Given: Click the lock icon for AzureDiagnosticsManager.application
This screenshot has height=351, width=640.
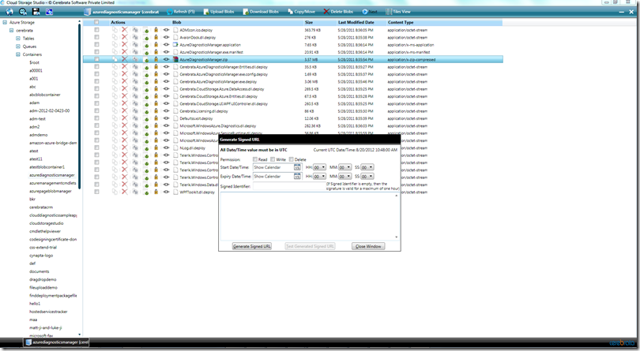Looking at the screenshot, I should click(156, 45).
